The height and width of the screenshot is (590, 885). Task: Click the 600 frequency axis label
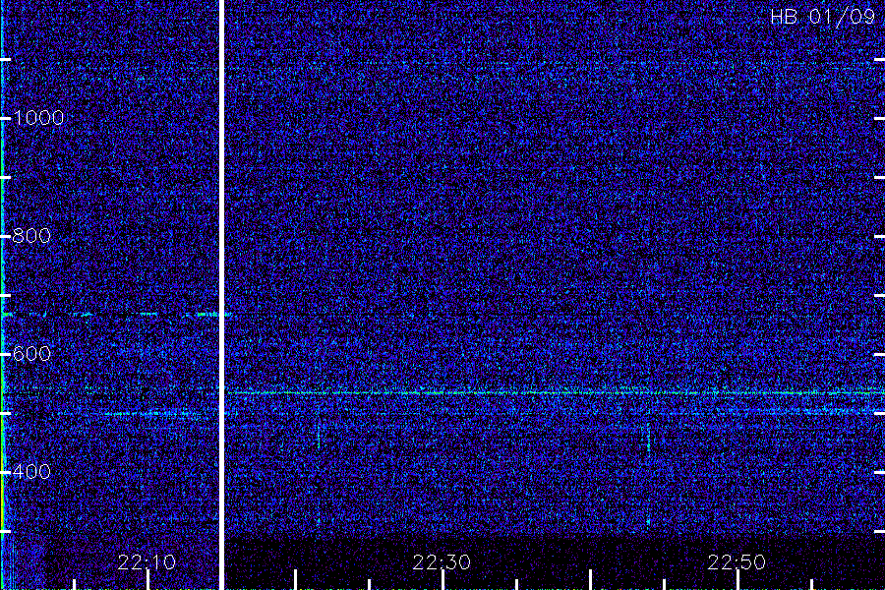tap(31, 353)
